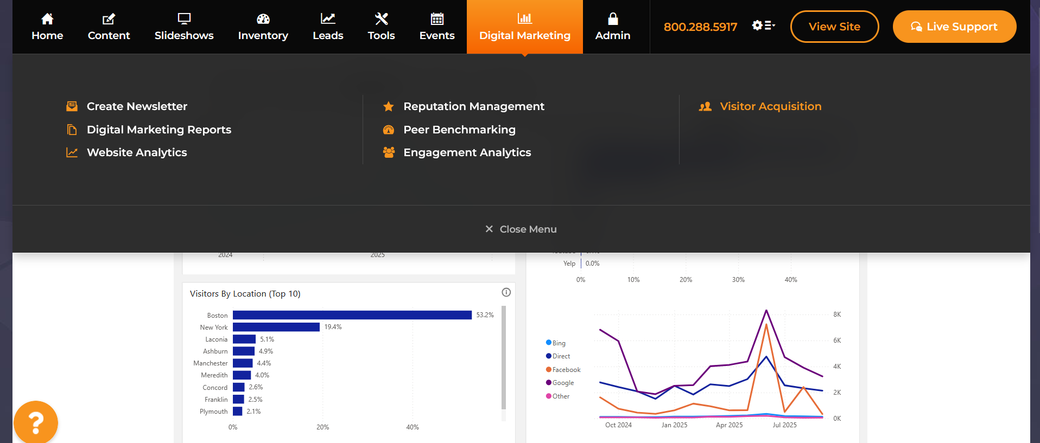Click the X icon beside Close Menu
1040x443 pixels.
click(x=489, y=229)
